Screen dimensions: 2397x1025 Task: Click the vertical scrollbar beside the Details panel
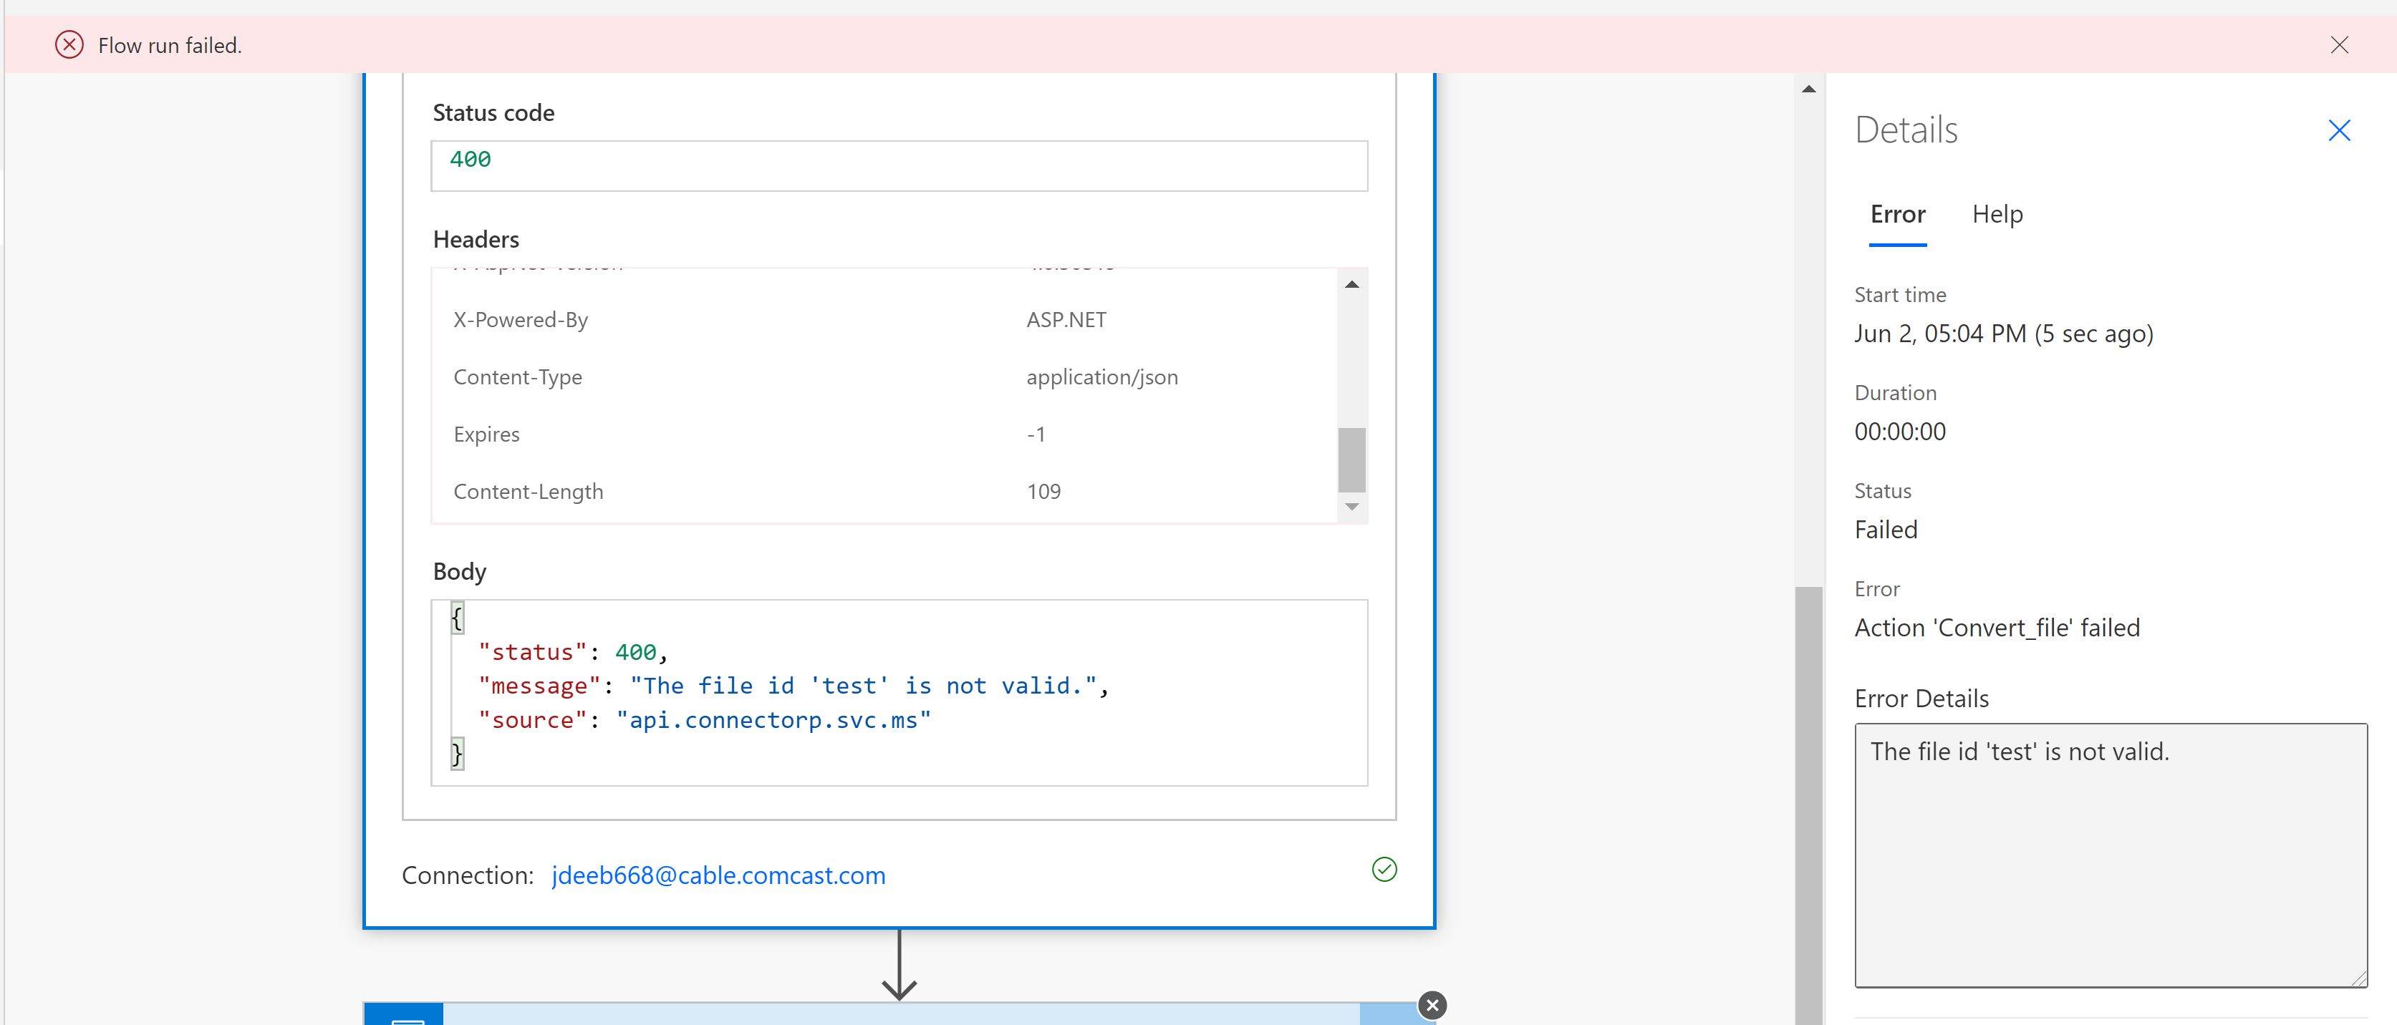pyautogui.click(x=1808, y=800)
